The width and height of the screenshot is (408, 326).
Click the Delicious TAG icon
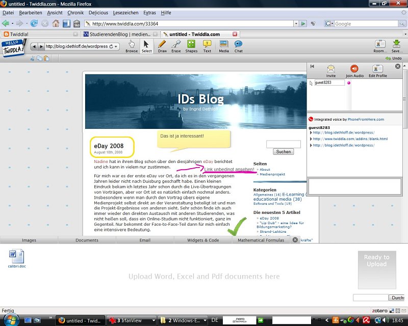tap(77, 23)
